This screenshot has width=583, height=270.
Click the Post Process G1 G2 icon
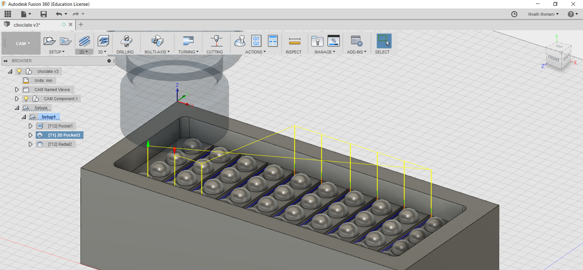(256, 41)
